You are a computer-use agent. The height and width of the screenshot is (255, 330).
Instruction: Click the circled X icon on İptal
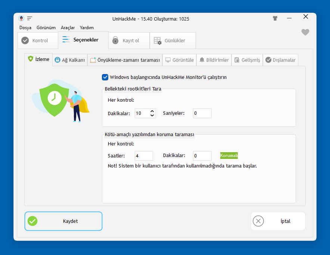258,221
